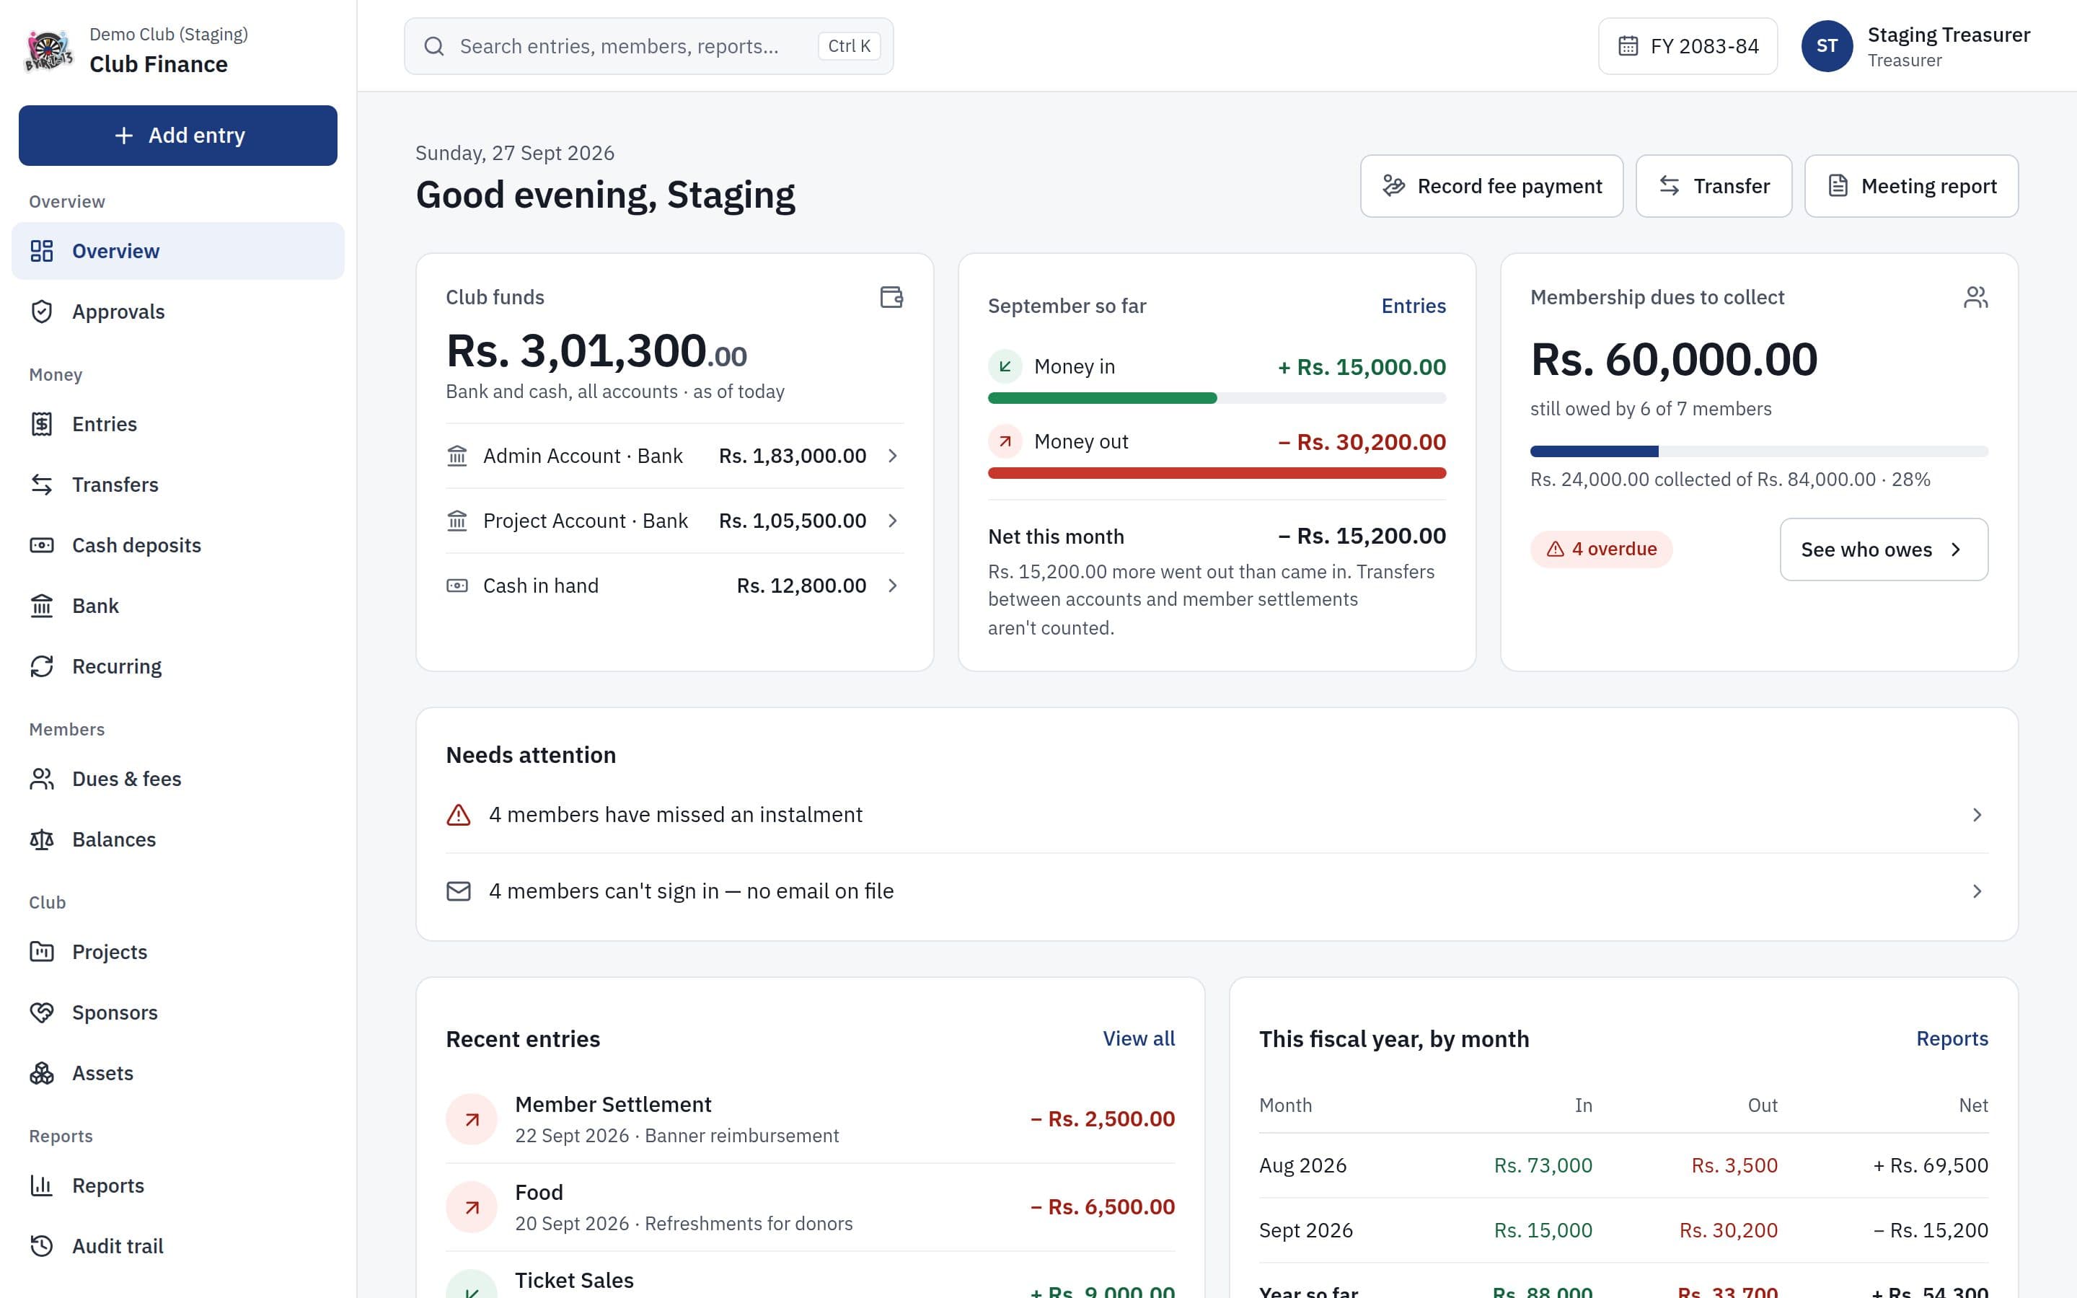This screenshot has height=1298, width=2077.
Task: Click the Assets boxes icon in sidebar
Action: tap(41, 1073)
